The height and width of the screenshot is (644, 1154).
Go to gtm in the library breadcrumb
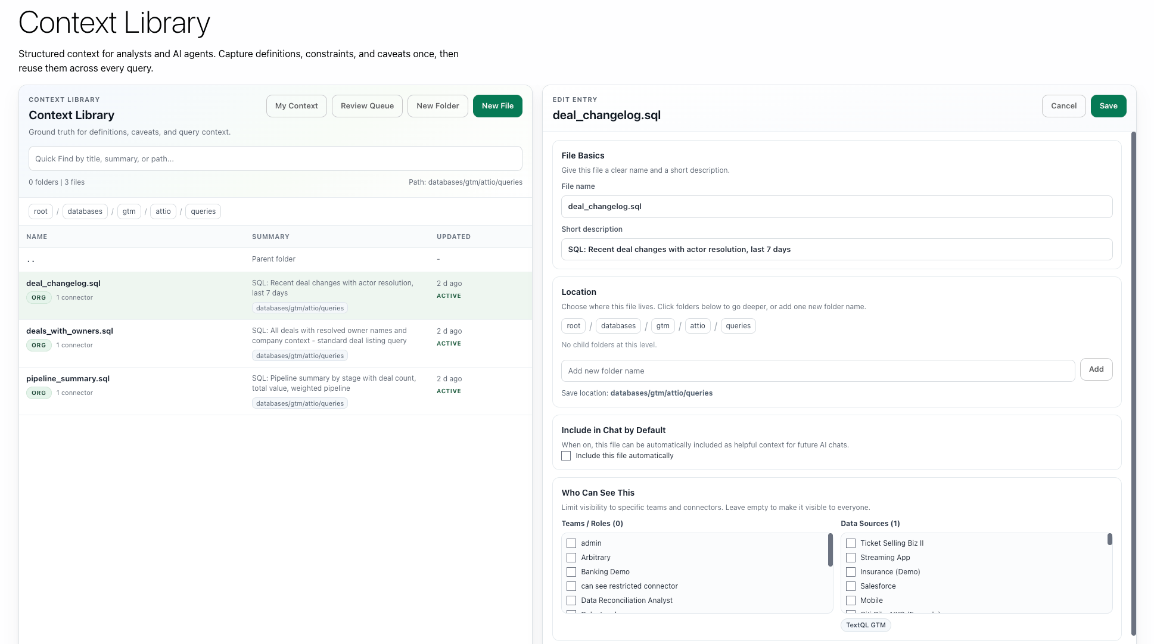coord(129,211)
